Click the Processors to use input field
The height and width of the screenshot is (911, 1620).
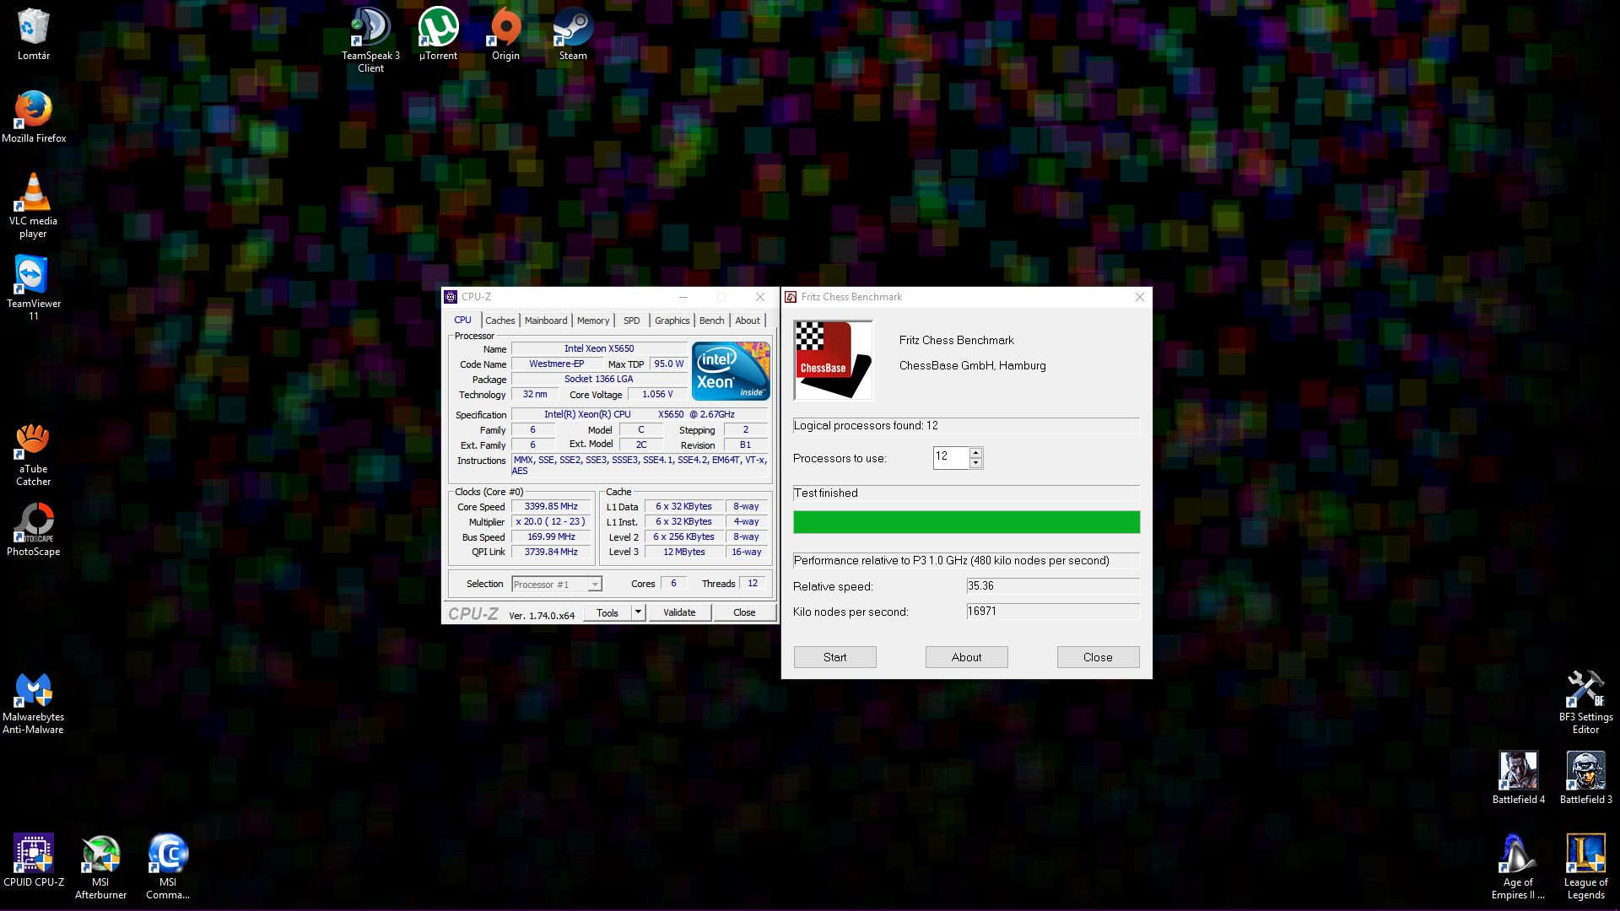point(951,457)
